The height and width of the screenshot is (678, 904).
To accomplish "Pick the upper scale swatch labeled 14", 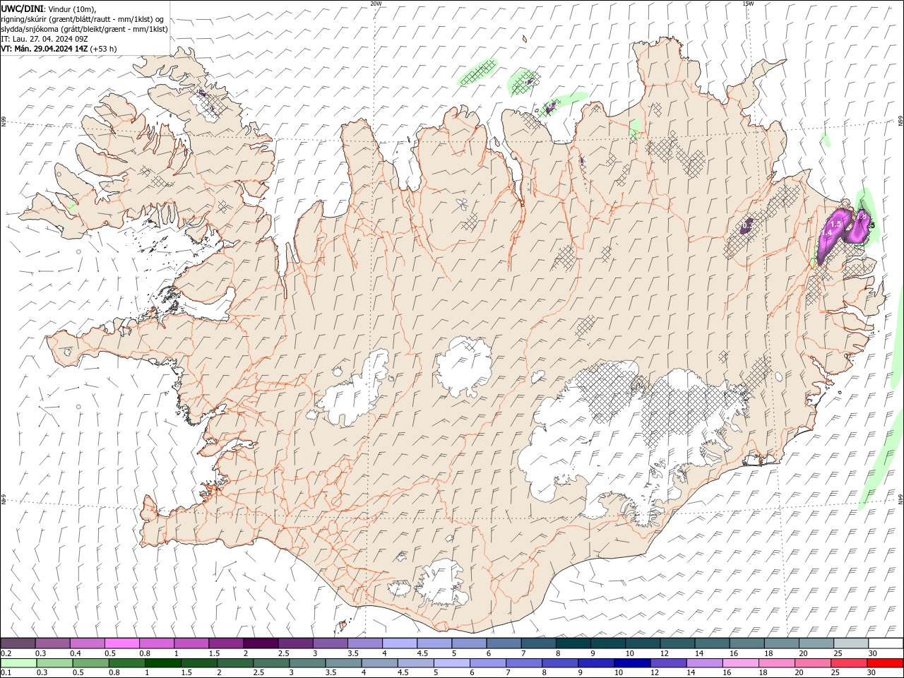I will (x=712, y=643).
